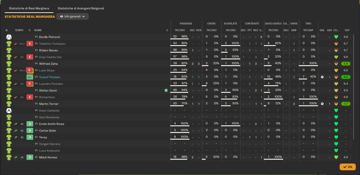This screenshot has height=175, width=360.
Task: Open Sam Beukema's player name link
Action: pyautogui.click(x=49, y=117)
